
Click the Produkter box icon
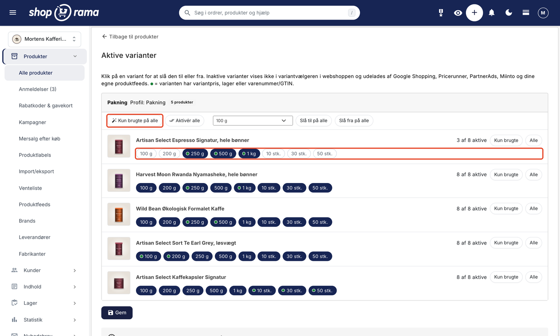tap(14, 56)
